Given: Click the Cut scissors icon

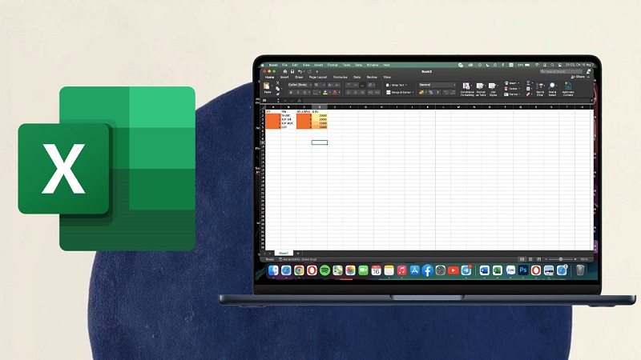Looking at the screenshot, I should coord(277,82).
